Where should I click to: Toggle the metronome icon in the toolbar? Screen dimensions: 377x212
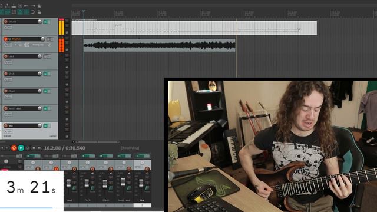pyautogui.click(x=39, y=5)
